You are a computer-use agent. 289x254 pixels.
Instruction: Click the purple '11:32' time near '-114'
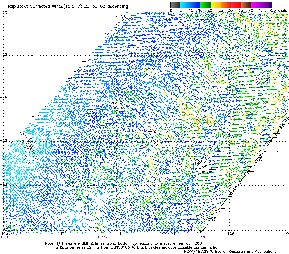pos(102,237)
